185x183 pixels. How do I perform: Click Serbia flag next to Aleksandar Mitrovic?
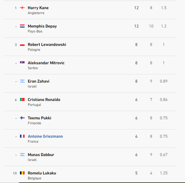22,63
